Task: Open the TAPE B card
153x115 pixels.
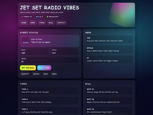Action: (50, 101)
